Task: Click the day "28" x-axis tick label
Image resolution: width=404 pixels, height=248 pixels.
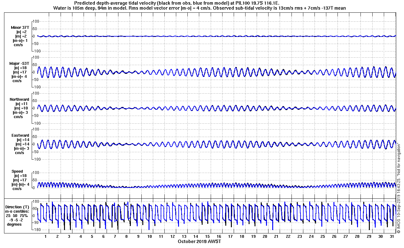Action: [357, 236]
